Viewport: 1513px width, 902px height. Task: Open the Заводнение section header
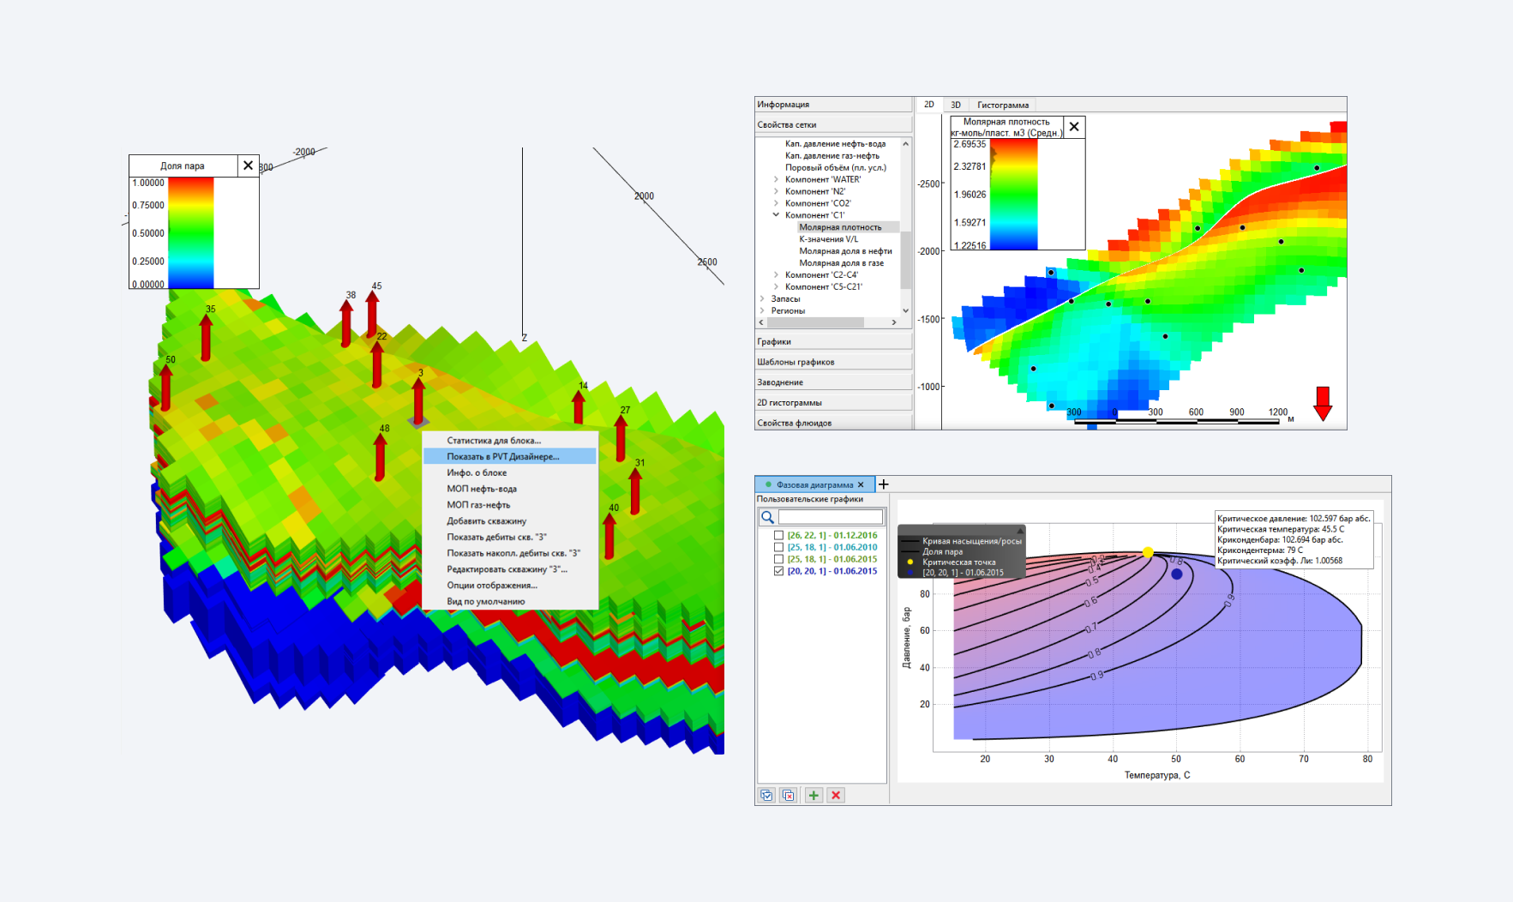click(x=833, y=382)
